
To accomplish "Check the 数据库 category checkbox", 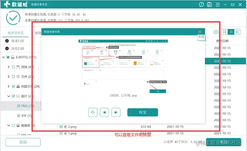I will coord(13,126).
